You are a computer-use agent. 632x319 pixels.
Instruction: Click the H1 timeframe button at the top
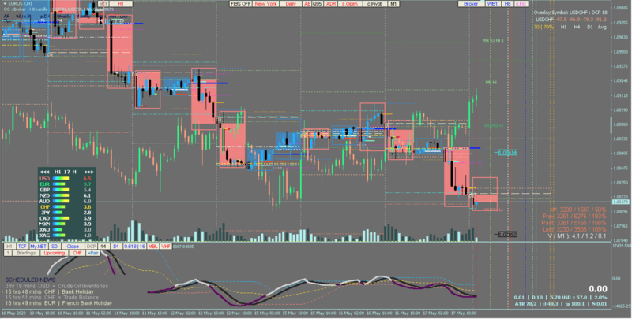[121, 4]
